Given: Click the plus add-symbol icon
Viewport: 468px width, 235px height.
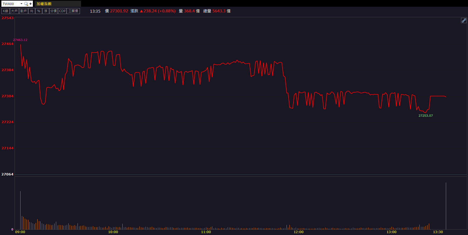Looking at the screenshot, I should (31, 4).
